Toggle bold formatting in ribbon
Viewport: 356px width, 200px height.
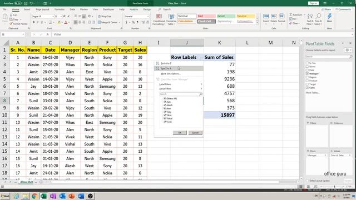click(33, 22)
